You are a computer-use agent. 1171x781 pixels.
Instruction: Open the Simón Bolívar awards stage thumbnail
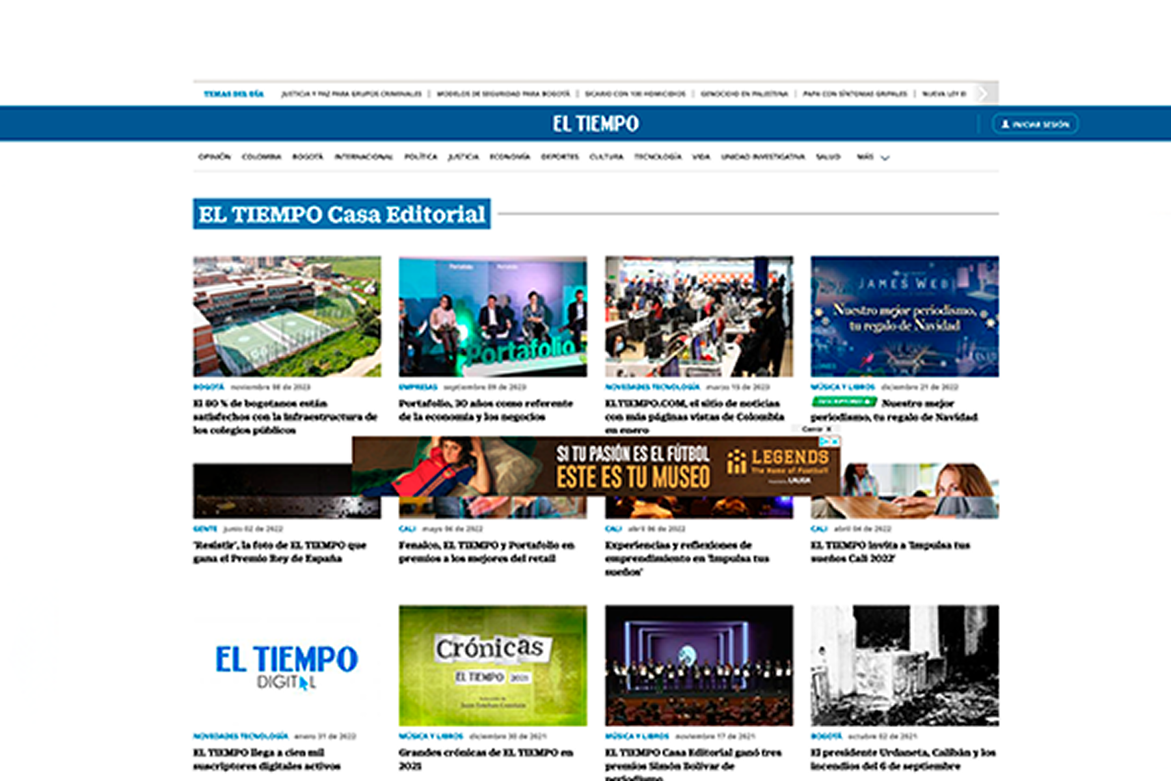699,666
